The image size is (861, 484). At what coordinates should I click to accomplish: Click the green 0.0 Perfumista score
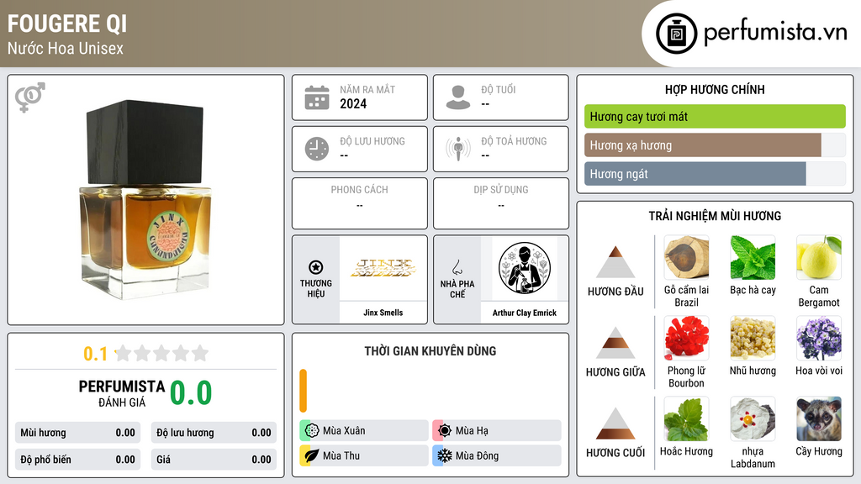click(x=191, y=392)
